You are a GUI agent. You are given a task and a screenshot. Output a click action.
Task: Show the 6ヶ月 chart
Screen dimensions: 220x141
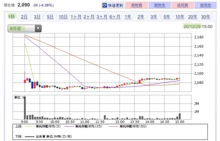pos(115,17)
